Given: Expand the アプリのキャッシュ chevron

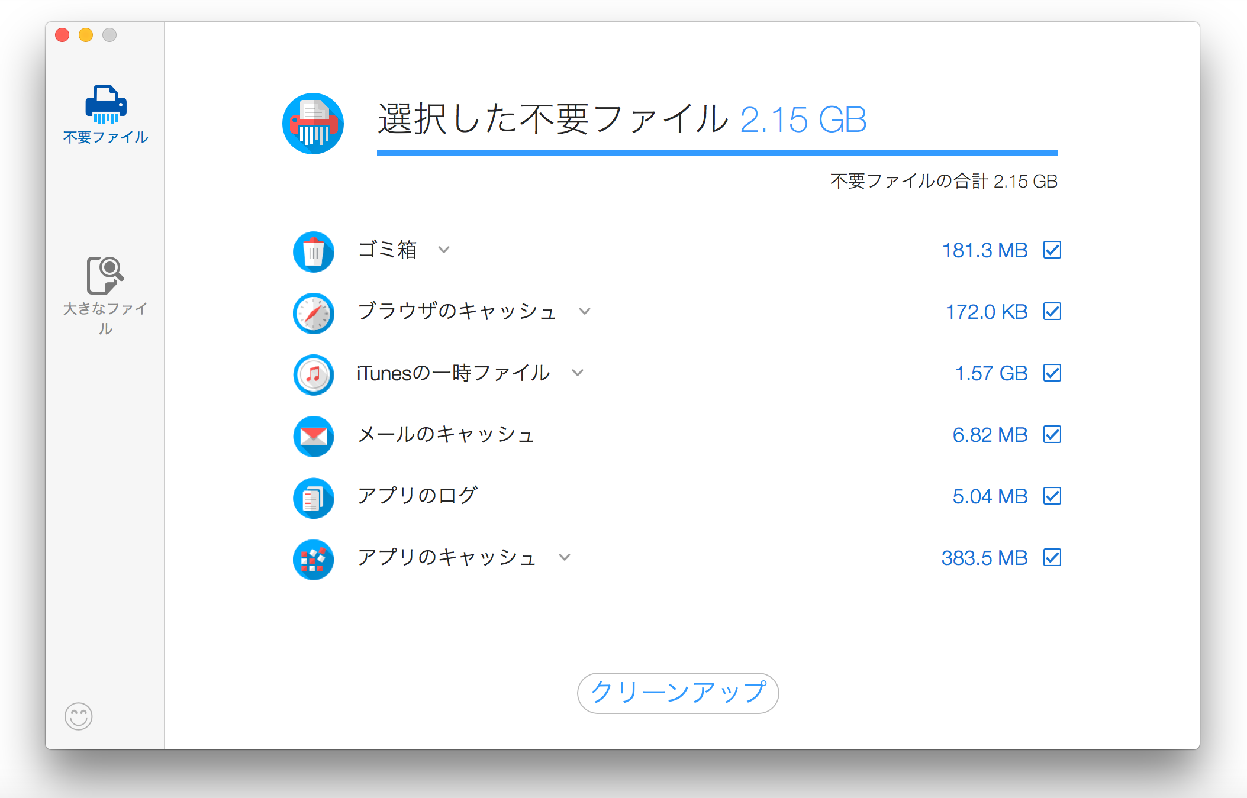Looking at the screenshot, I should (x=565, y=557).
